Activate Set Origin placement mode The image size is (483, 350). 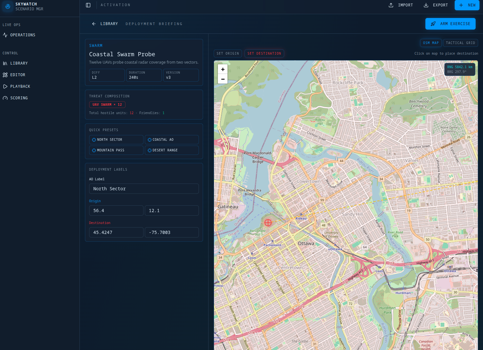point(228,53)
